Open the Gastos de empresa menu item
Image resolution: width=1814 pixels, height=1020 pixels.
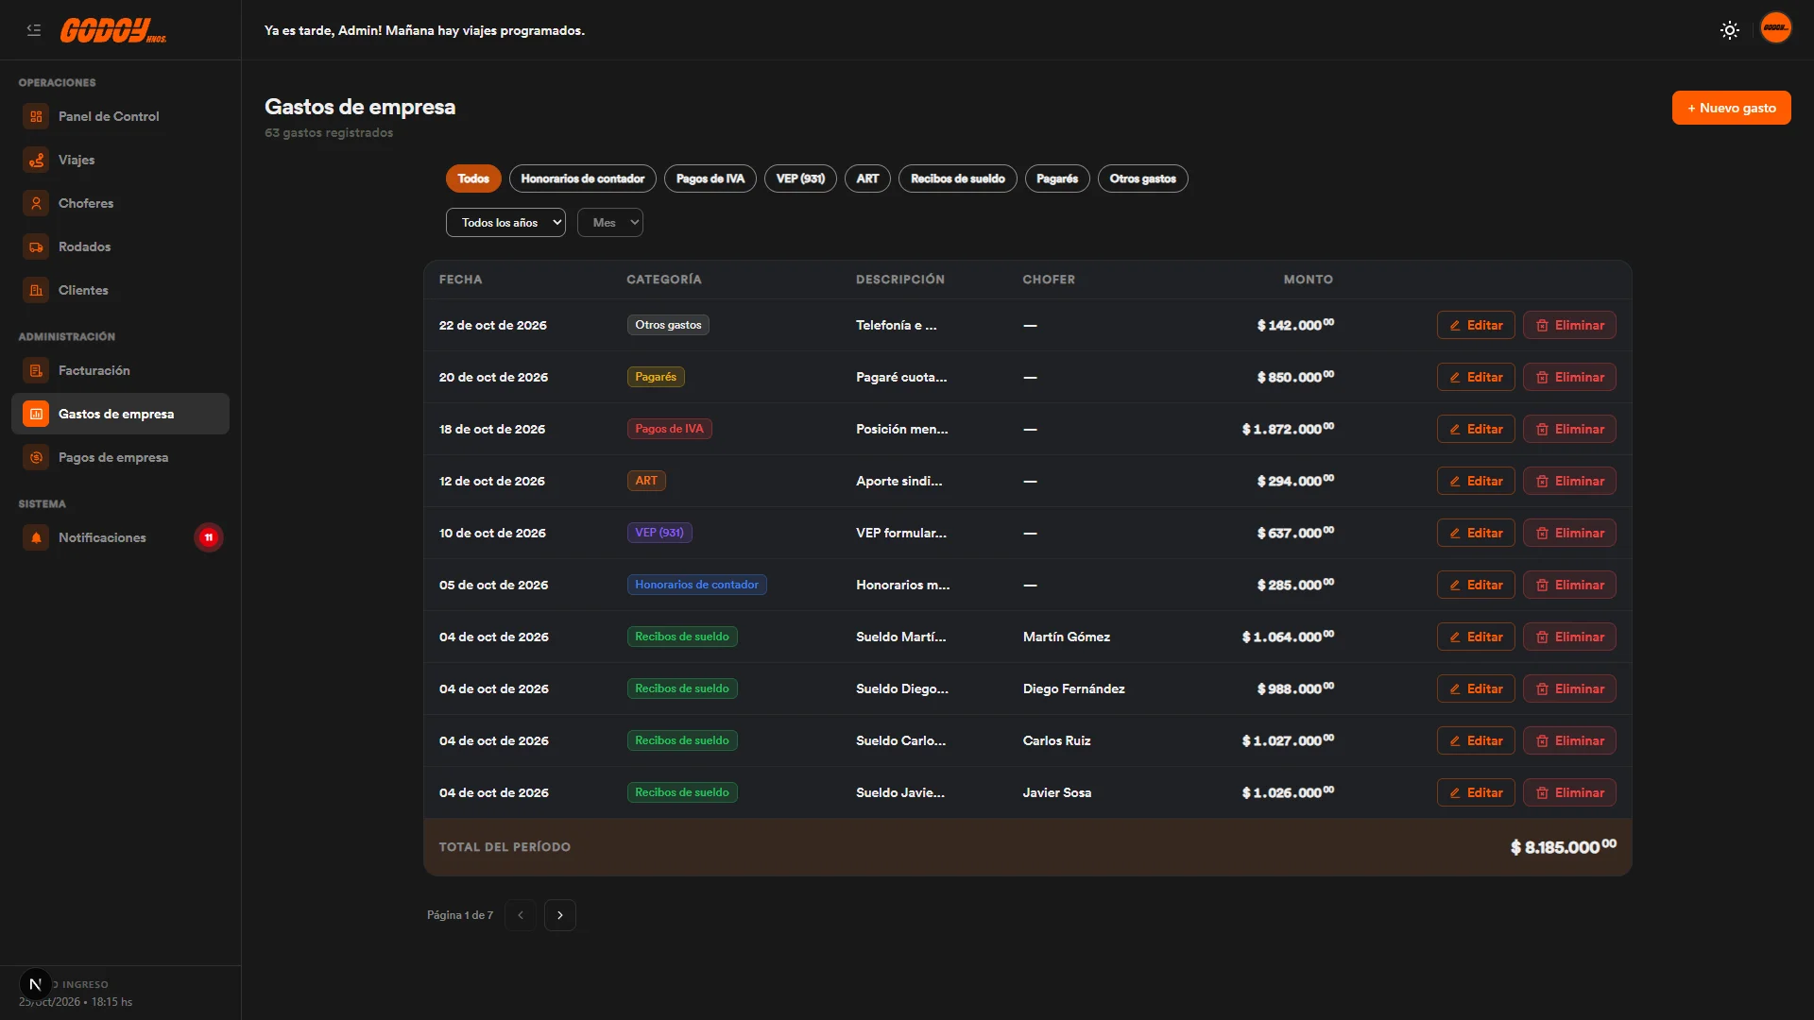click(x=120, y=414)
